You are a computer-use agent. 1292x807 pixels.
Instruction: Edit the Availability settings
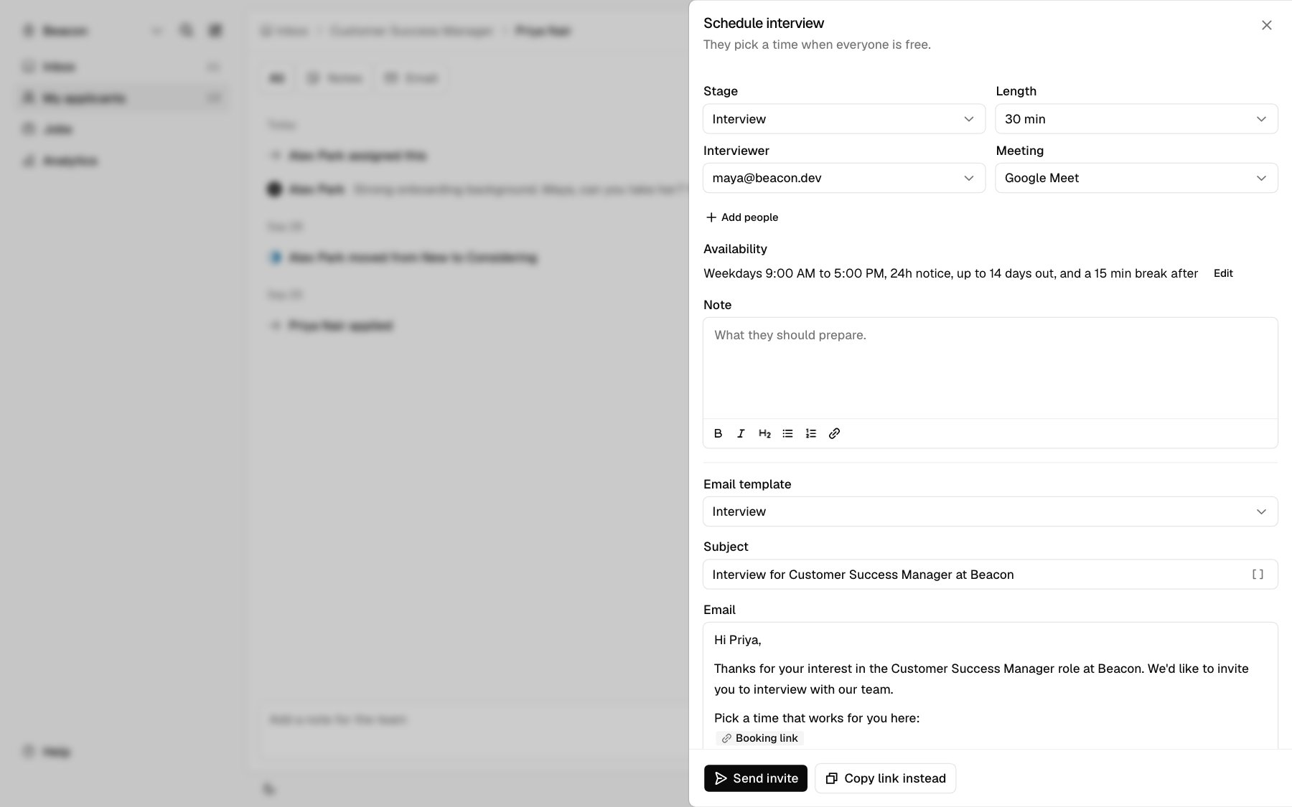pos(1223,273)
